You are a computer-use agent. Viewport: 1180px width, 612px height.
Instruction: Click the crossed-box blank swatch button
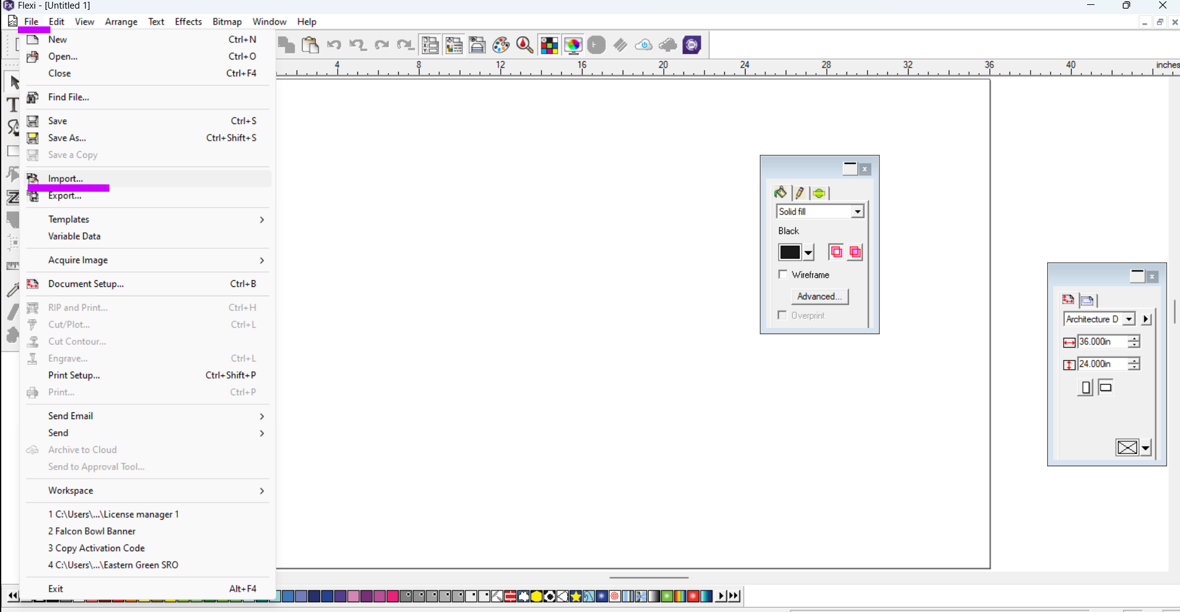(1127, 448)
